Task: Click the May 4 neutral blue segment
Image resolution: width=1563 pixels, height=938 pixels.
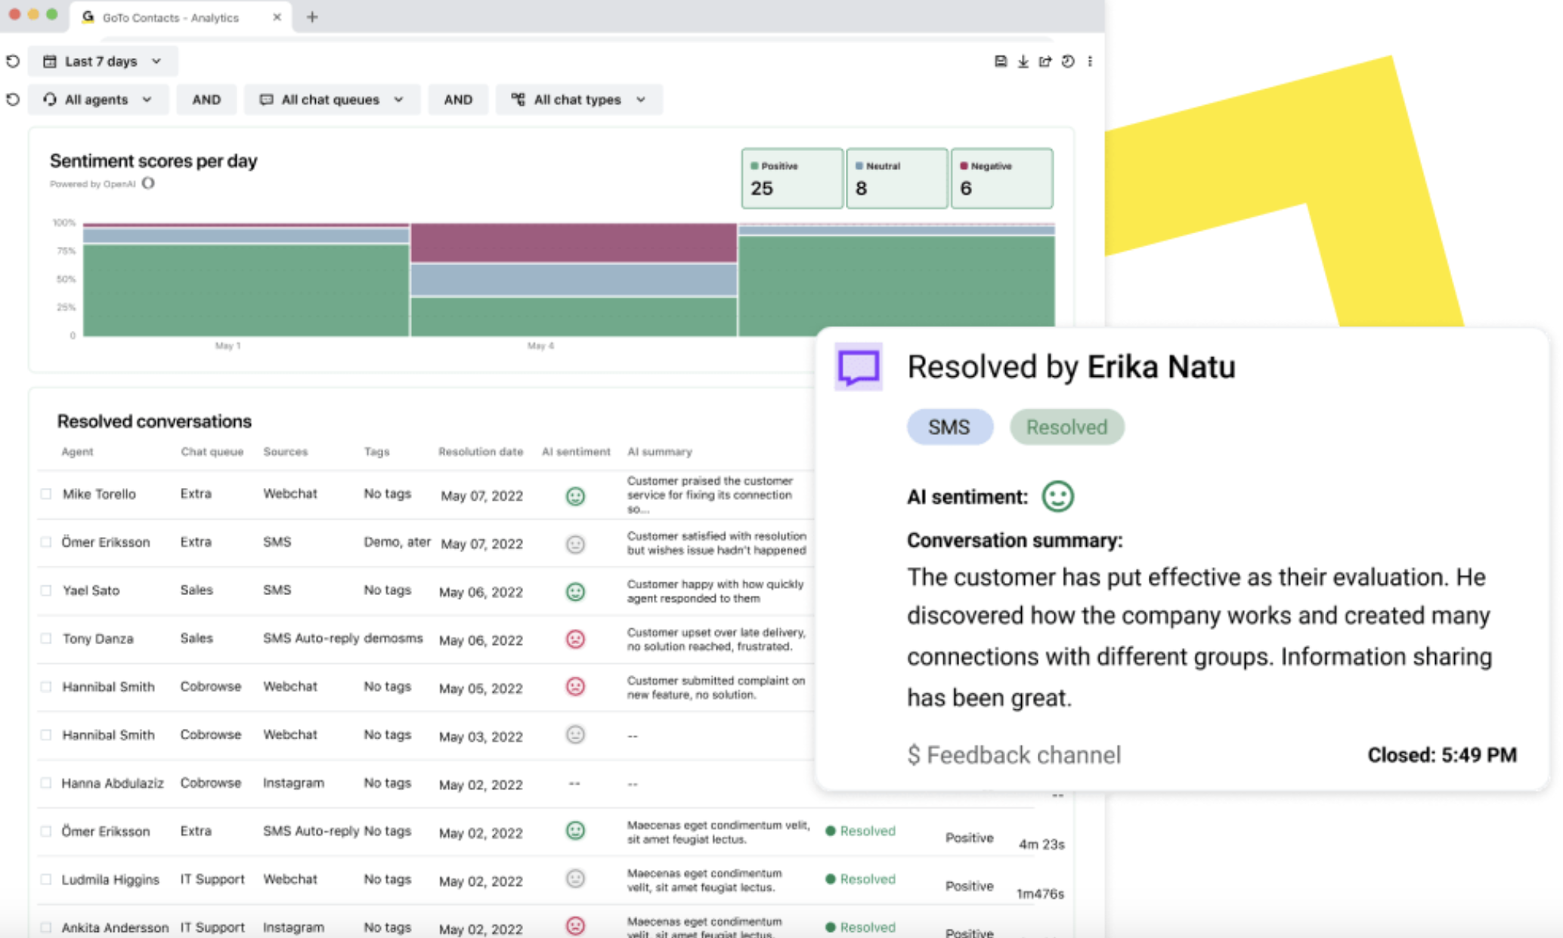Action: point(574,279)
